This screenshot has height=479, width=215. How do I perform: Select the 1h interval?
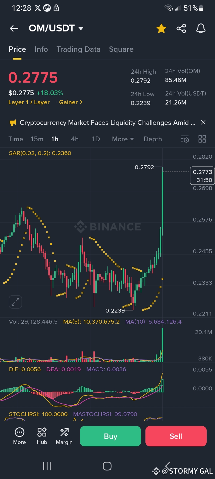(x=55, y=139)
